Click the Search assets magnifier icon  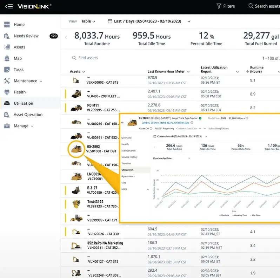click(251, 6)
